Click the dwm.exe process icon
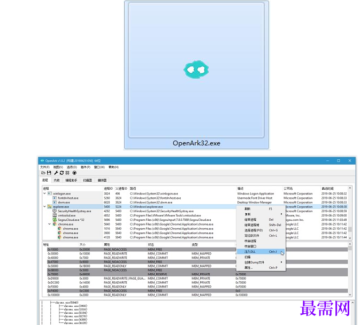360x325 pixels. [55, 202]
